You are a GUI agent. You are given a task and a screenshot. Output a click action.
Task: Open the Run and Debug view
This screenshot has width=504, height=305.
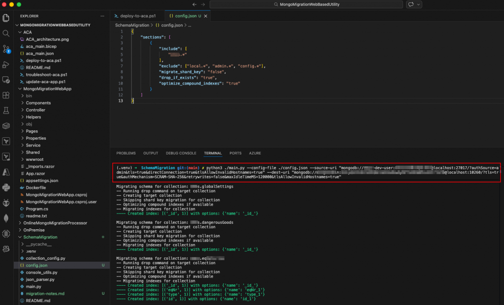point(6,64)
